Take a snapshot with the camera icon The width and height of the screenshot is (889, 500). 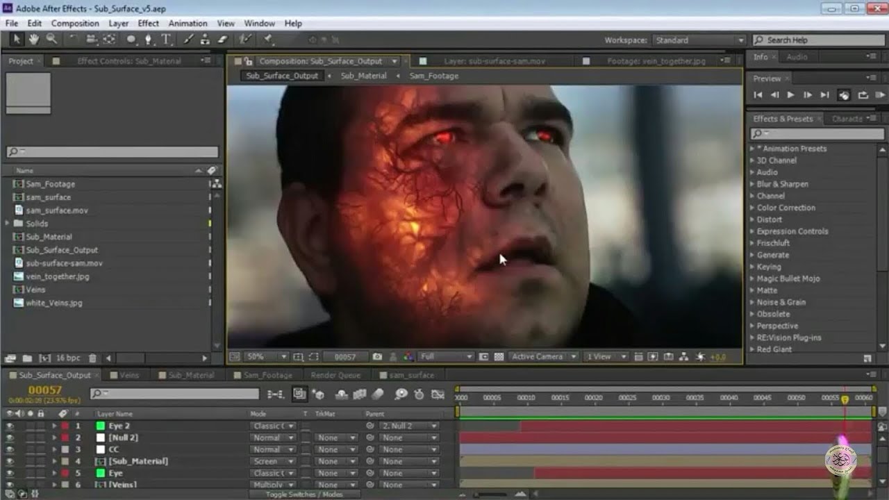(377, 357)
